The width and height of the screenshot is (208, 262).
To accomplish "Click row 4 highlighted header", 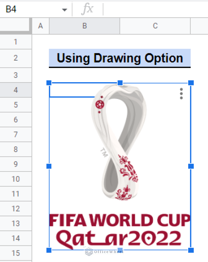I will coord(15,90).
